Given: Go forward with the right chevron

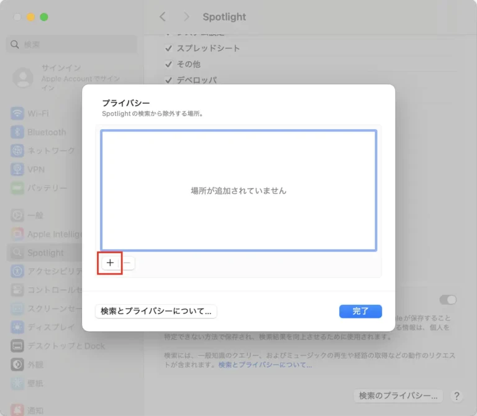Looking at the screenshot, I should click(186, 17).
